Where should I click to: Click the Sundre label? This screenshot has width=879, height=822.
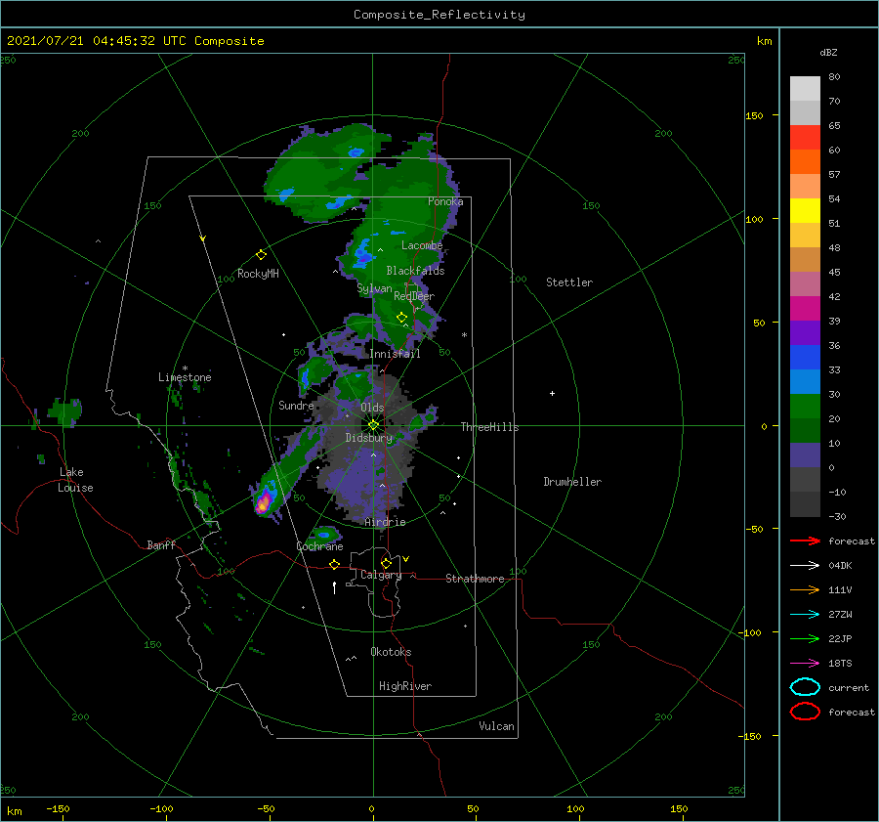296,405
